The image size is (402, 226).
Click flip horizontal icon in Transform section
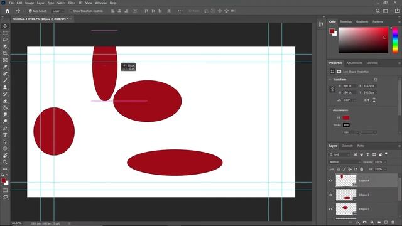pos(367,100)
